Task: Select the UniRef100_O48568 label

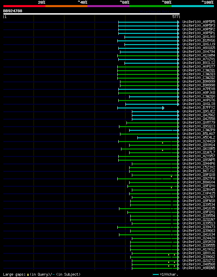Action: click(199, 264)
